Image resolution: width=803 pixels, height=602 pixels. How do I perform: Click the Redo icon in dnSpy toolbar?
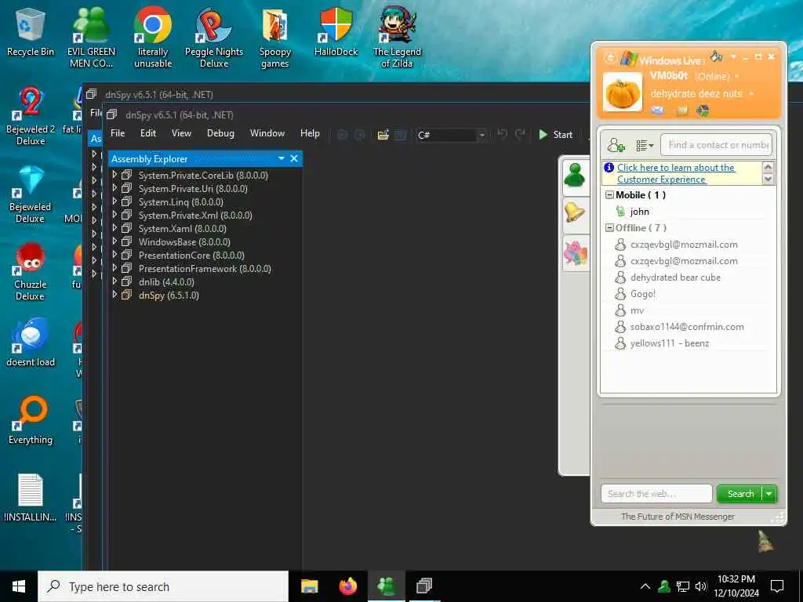click(520, 134)
